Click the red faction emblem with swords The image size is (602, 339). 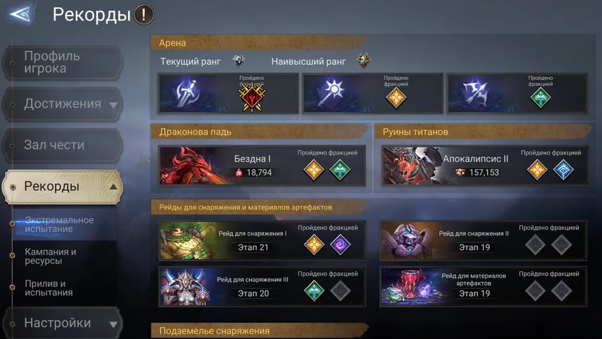(x=252, y=98)
